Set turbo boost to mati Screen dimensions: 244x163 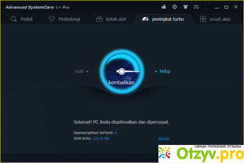tap(81, 71)
